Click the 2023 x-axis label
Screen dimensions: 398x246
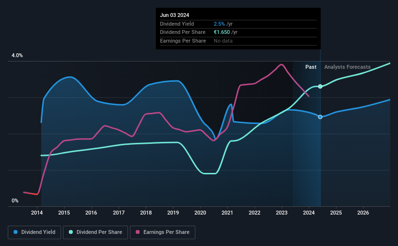point(282,213)
